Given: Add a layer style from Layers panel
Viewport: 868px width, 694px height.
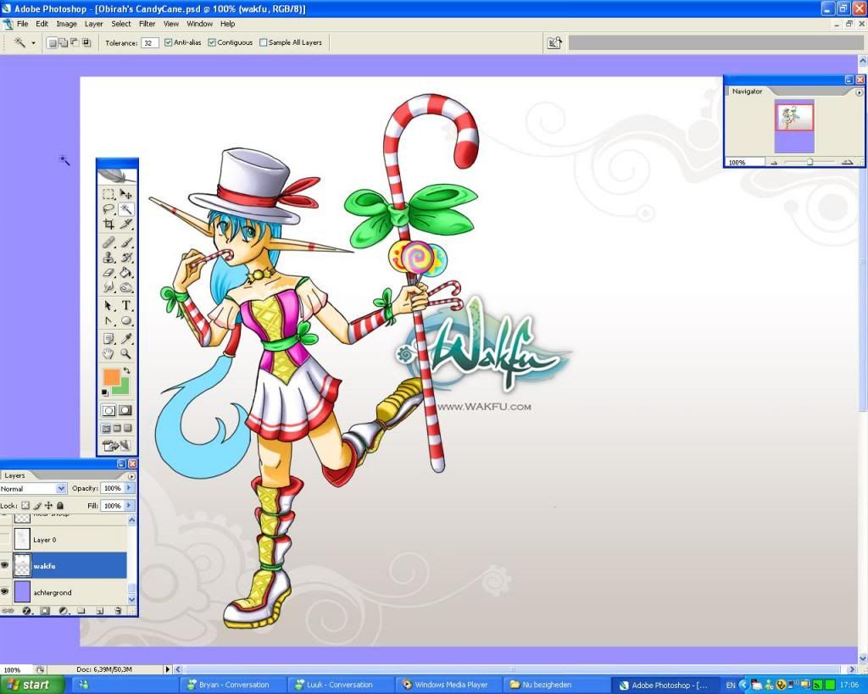Looking at the screenshot, I should (x=26, y=610).
